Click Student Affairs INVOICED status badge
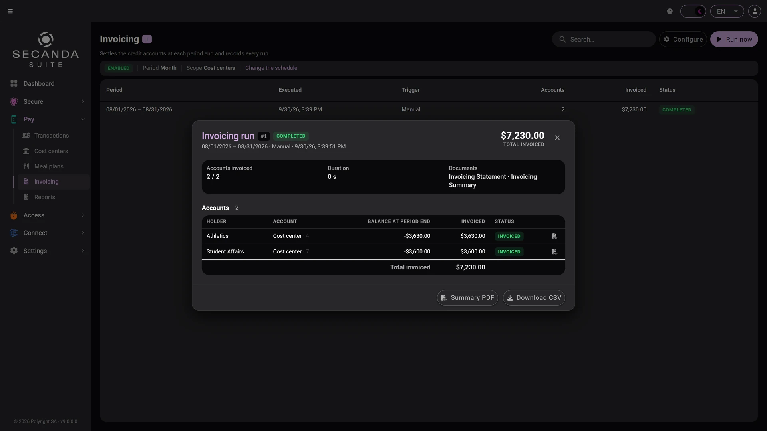This screenshot has height=431, width=767. pyautogui.click(x=509, y=252)
